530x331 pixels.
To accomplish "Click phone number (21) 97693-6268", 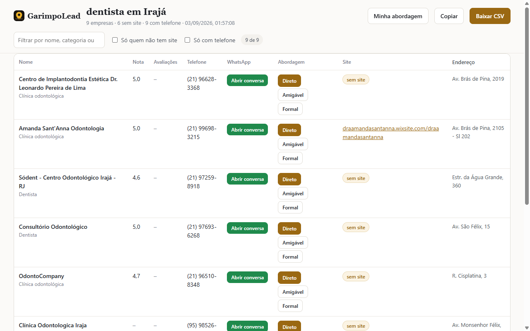I will (x=202, y=231).
